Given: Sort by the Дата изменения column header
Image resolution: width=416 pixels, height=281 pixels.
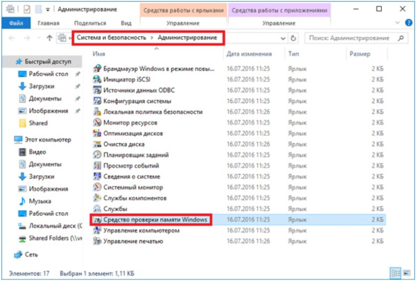Looking at the screenshot, I should [249, 54].
